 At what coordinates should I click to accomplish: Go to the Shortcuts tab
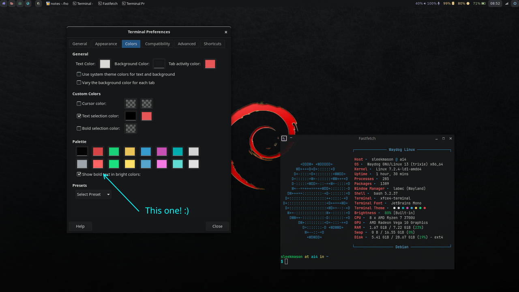(212, 44)
